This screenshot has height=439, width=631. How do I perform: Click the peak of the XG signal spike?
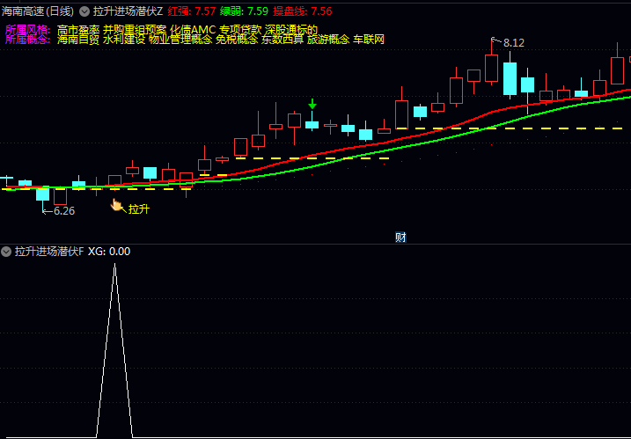point(114,264)
